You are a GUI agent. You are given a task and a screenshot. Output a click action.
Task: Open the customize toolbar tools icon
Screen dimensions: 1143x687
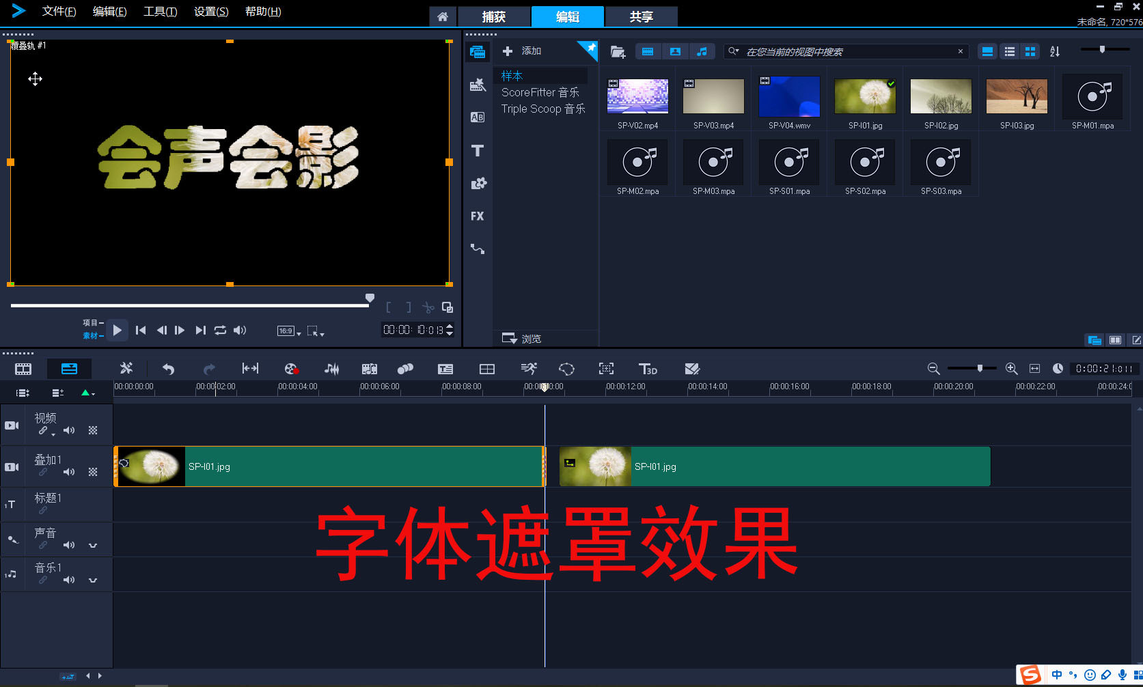pyautogui.click(x=126, y=369)
